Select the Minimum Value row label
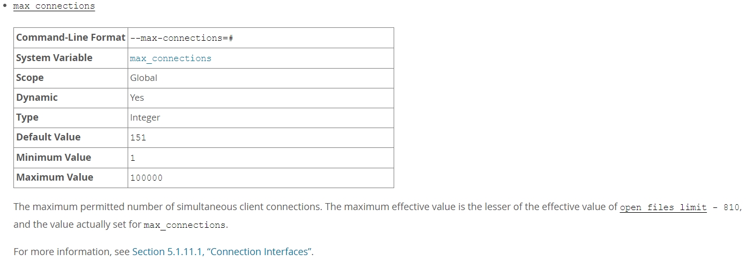The image size is (746, 261). click(x=54, y=158)
